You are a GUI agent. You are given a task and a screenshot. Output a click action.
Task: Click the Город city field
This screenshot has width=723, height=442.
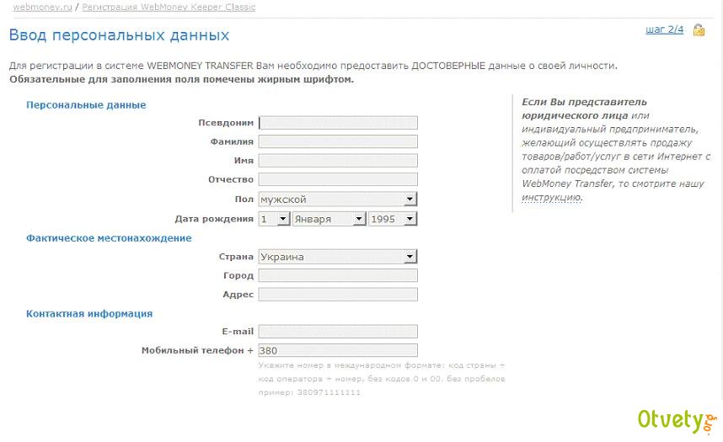(338, 275)
